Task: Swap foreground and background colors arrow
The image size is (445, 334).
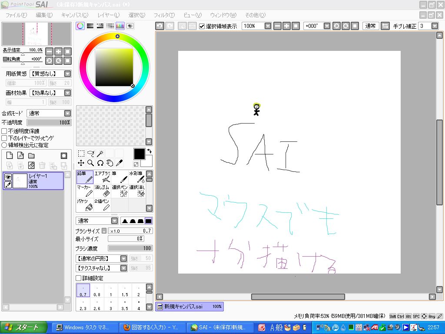Action: pos(149,151)
